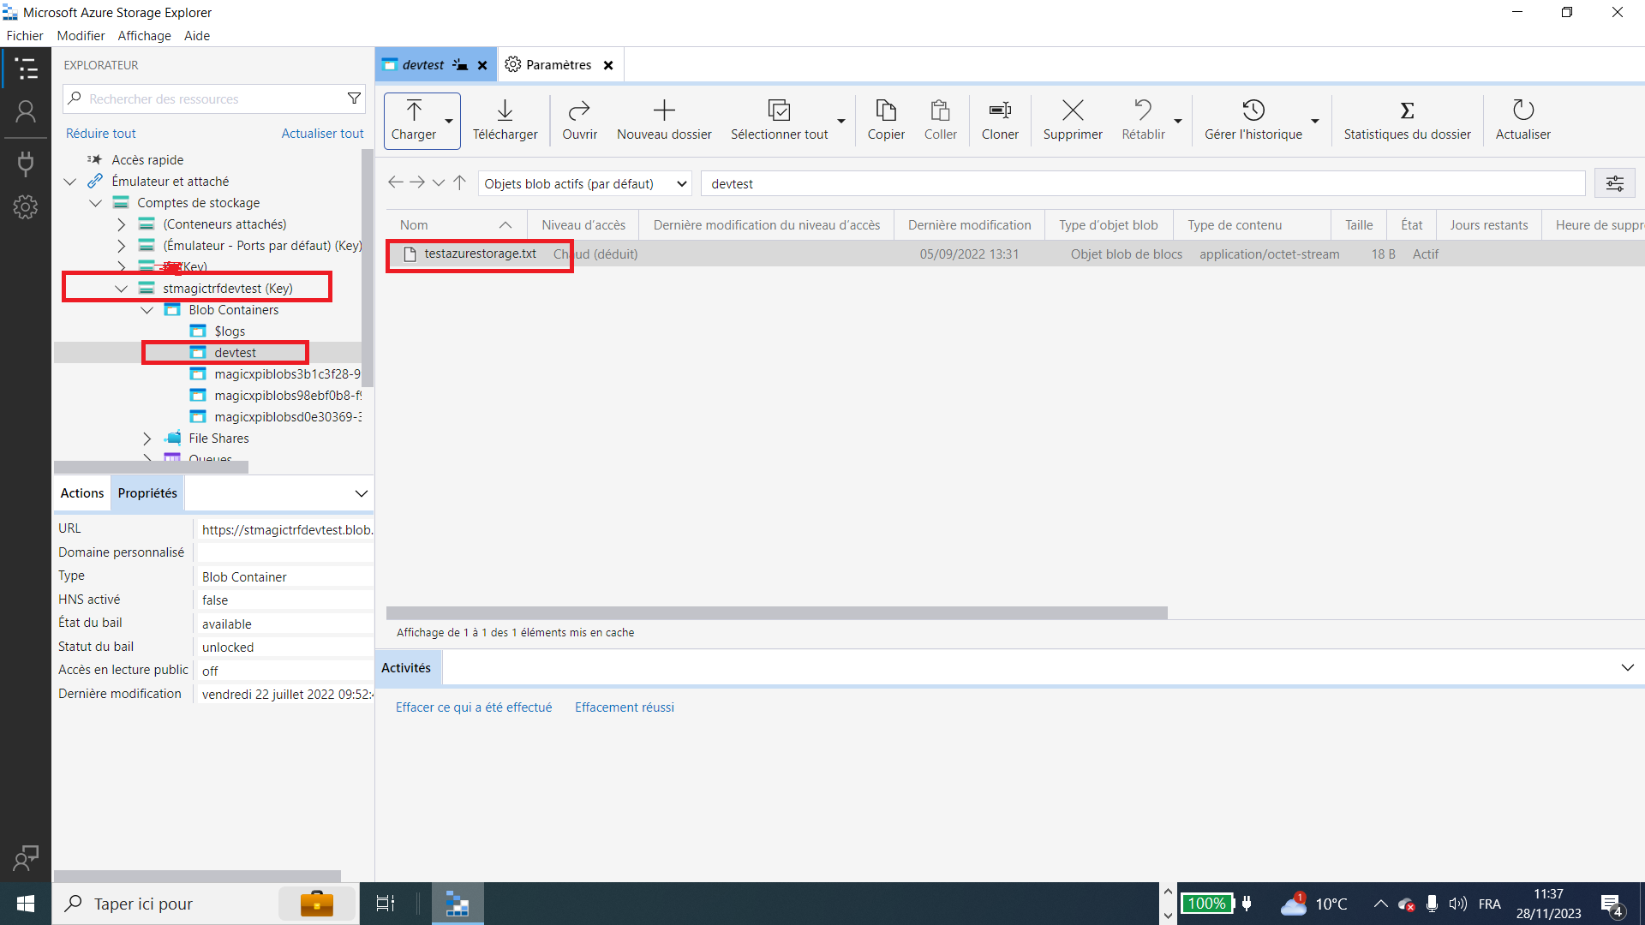1645x925 pixels.
Task: Select the testazurestorage.txt blob row
Action: (480, 254)
